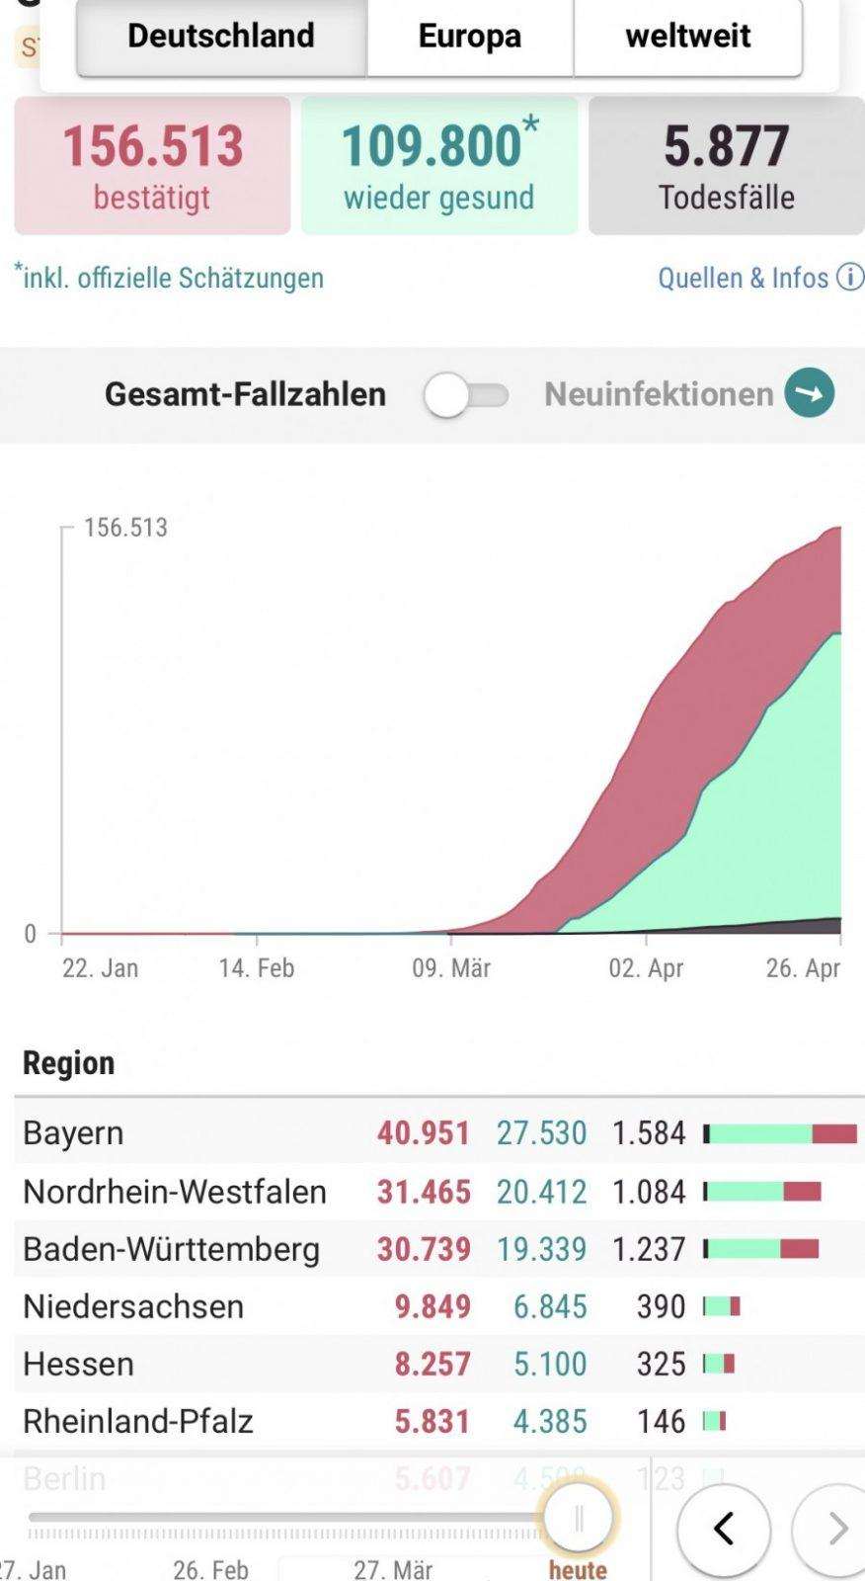The width and height of the screenshot is (865, 1581).
Task: Select the 156.513 bestätigt card
Action: coord(152,166)
